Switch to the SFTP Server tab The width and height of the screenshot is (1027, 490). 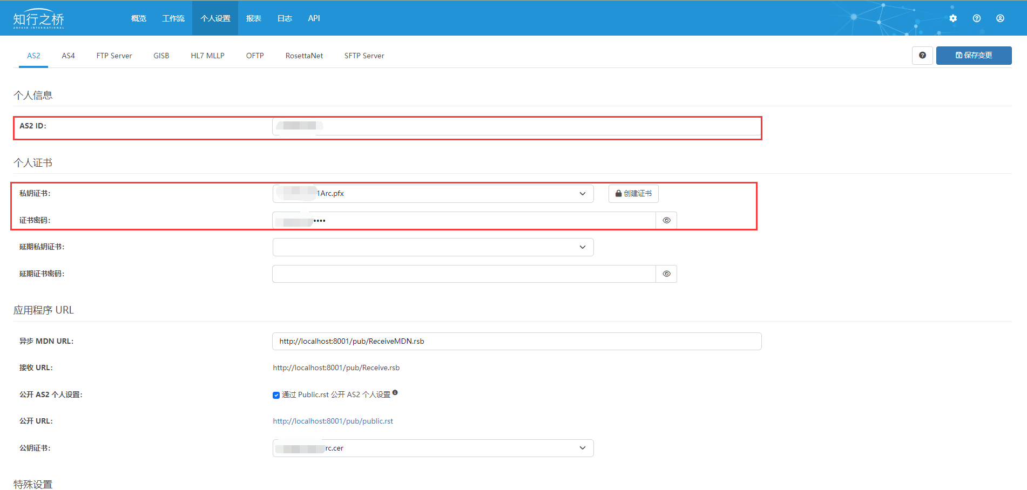tap(364, 56)
